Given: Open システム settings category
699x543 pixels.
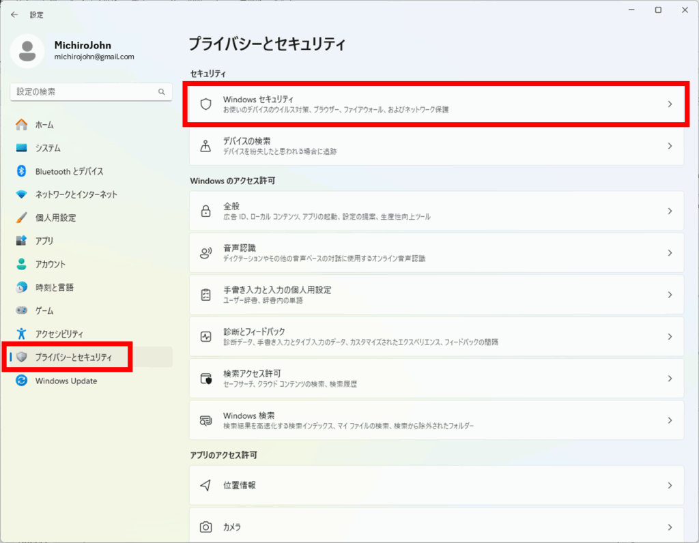Looking at the screenshot, I should (x=91, y=148).
